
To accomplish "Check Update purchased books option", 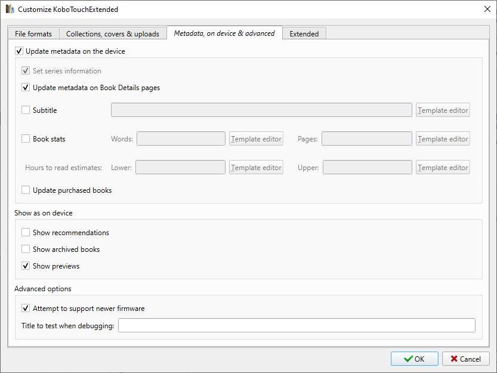I will pyautogui.click(x=26, y=190).
